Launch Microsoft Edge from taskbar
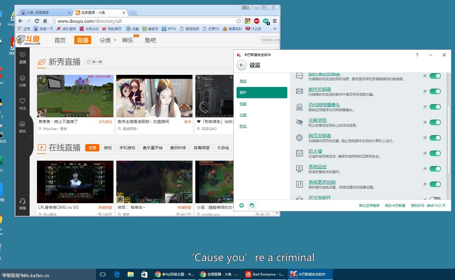Viewport: 455px width, 280px height. [x=117, y=274]
